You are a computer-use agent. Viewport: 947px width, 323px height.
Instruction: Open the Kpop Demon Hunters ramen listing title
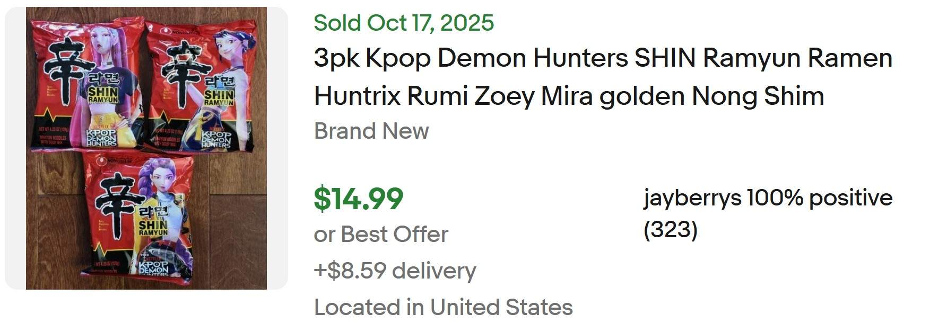pos(603,58)
